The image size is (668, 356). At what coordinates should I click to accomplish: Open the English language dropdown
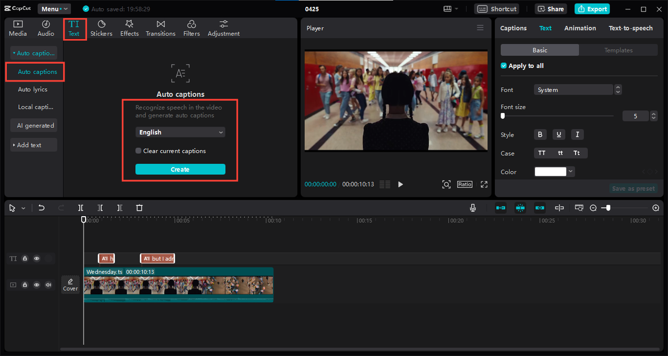180,132
